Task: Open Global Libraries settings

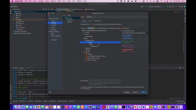Action: (x=56, y=36)
